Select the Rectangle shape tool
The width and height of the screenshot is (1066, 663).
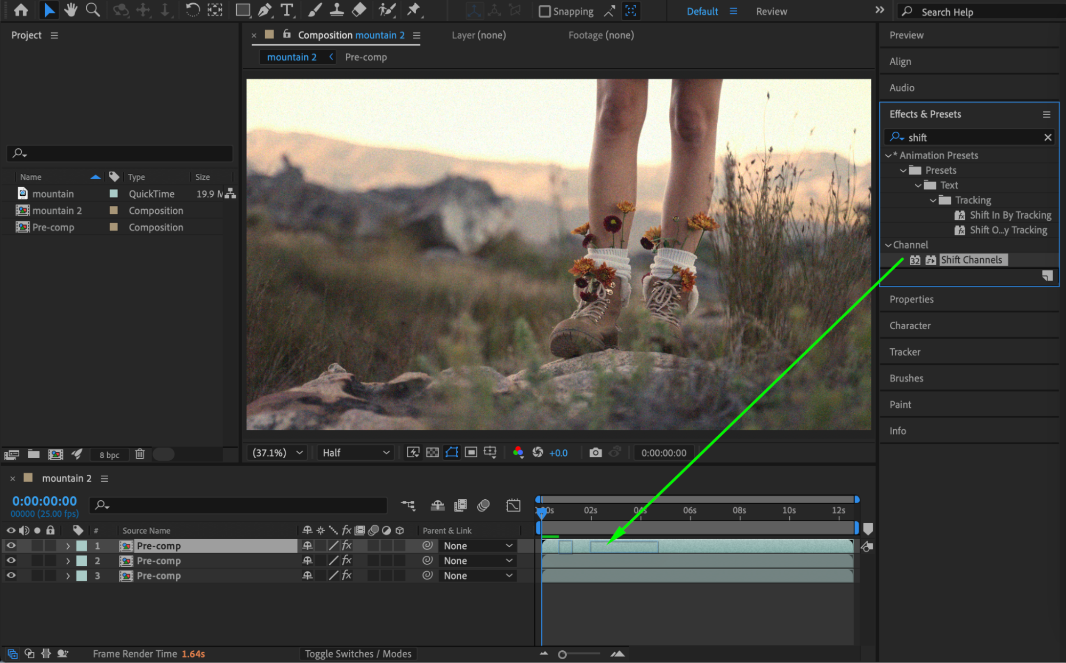coord(243,10)
